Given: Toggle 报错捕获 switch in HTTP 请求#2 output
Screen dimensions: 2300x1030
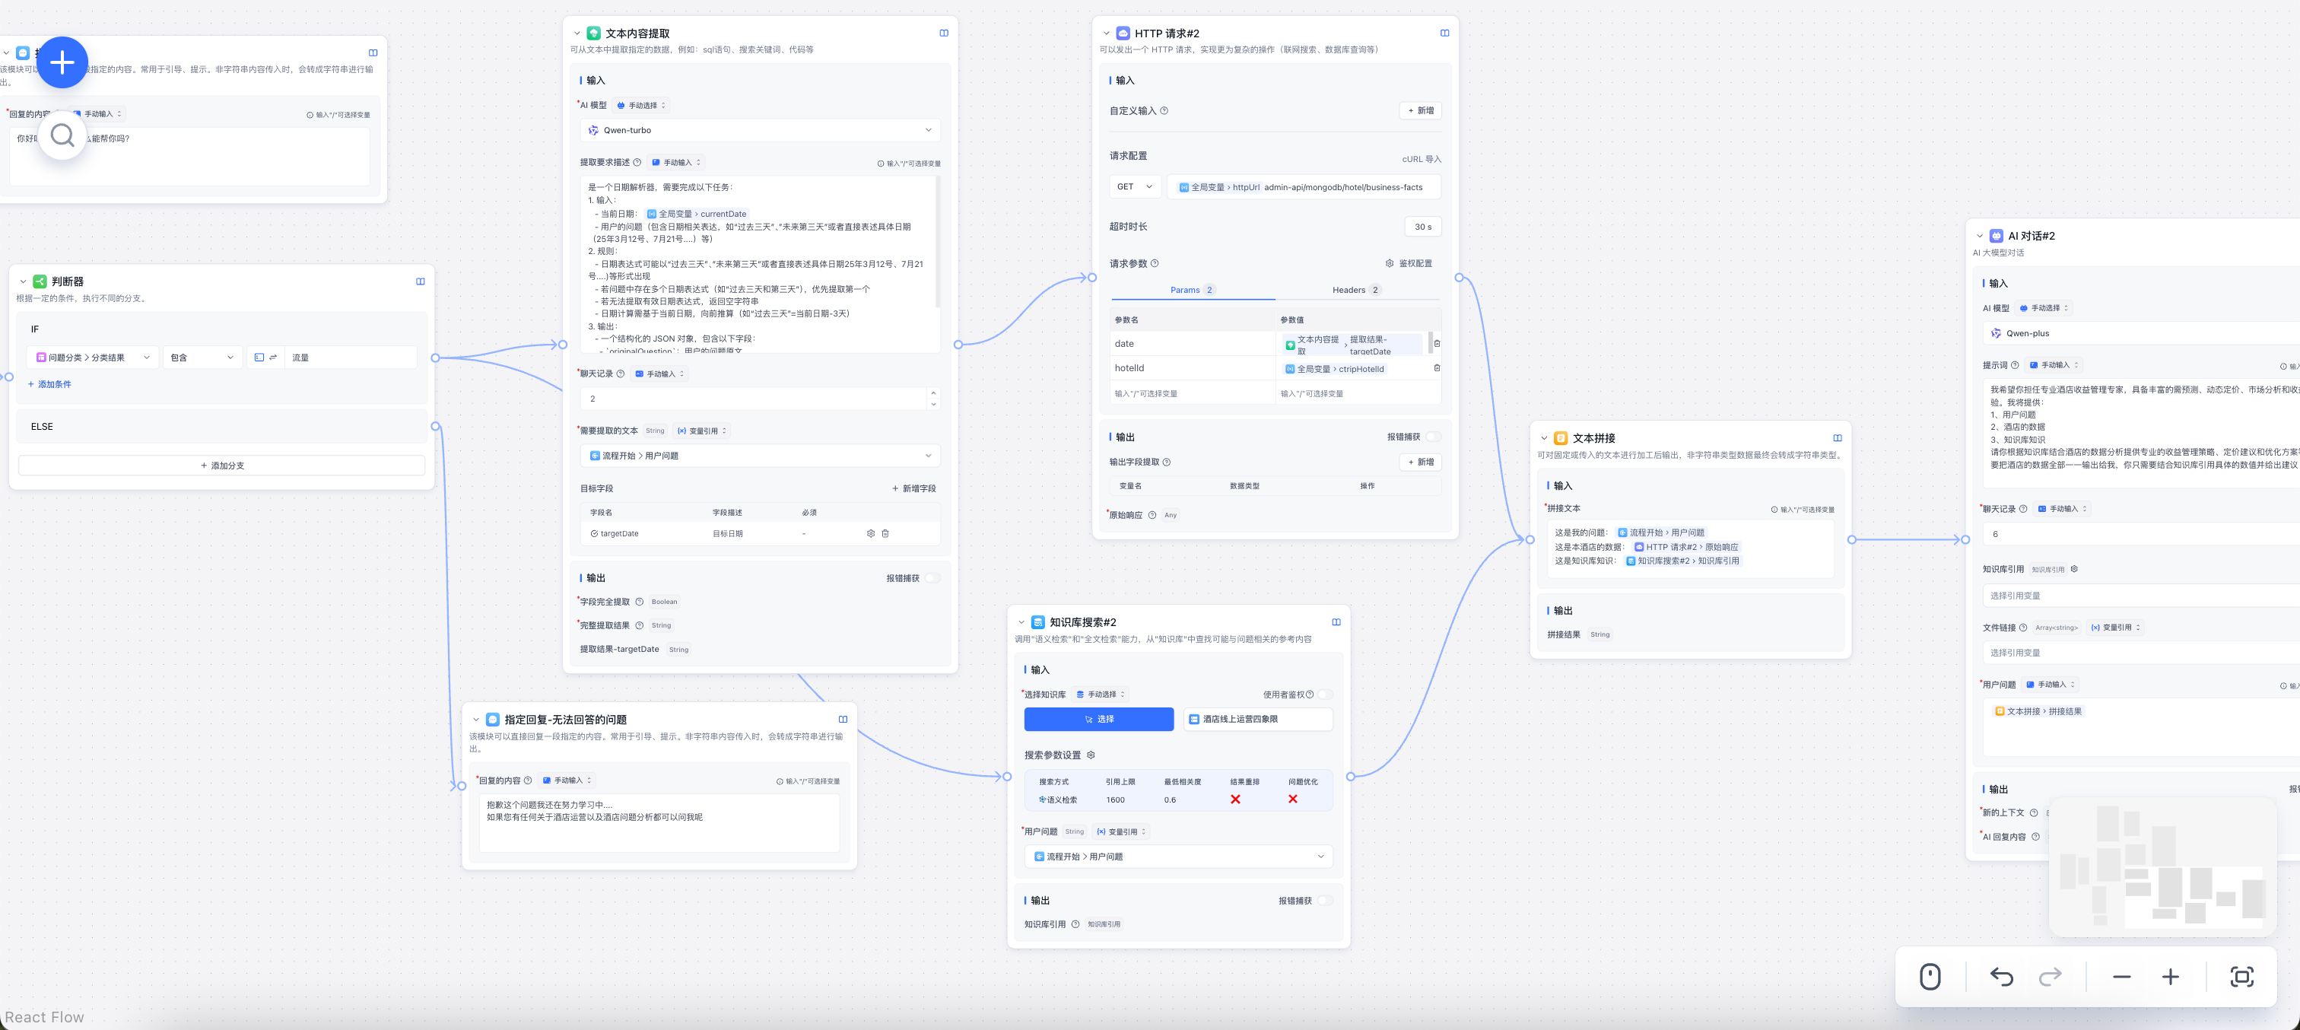Looking at the screenshot, I should 1433,437.
